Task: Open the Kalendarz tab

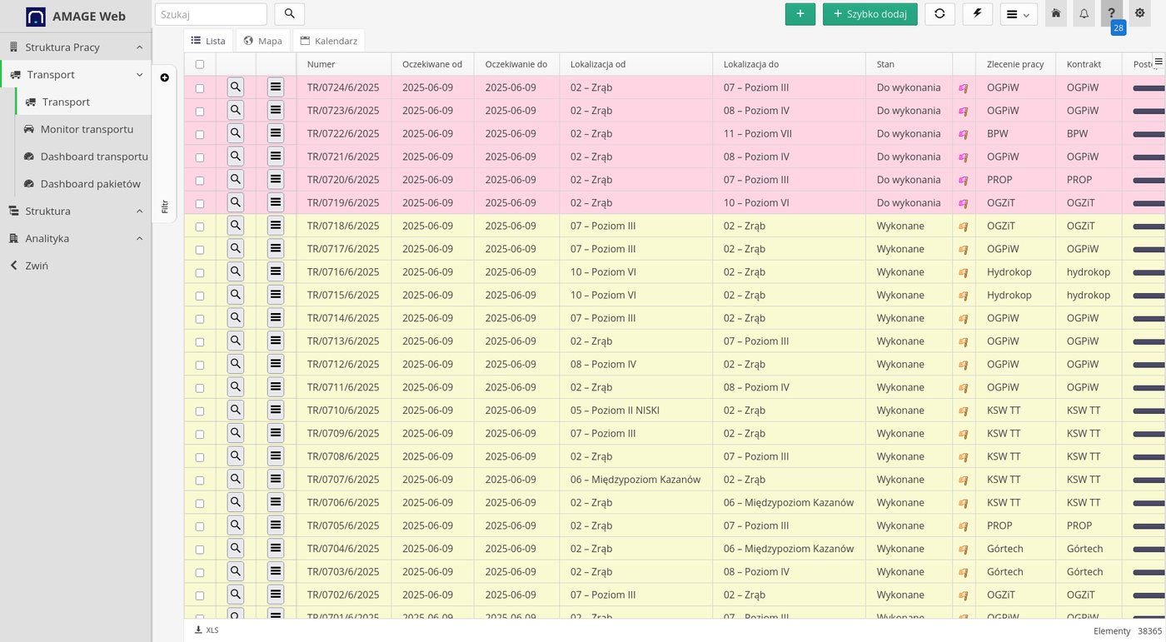Action: coord(329,41)
